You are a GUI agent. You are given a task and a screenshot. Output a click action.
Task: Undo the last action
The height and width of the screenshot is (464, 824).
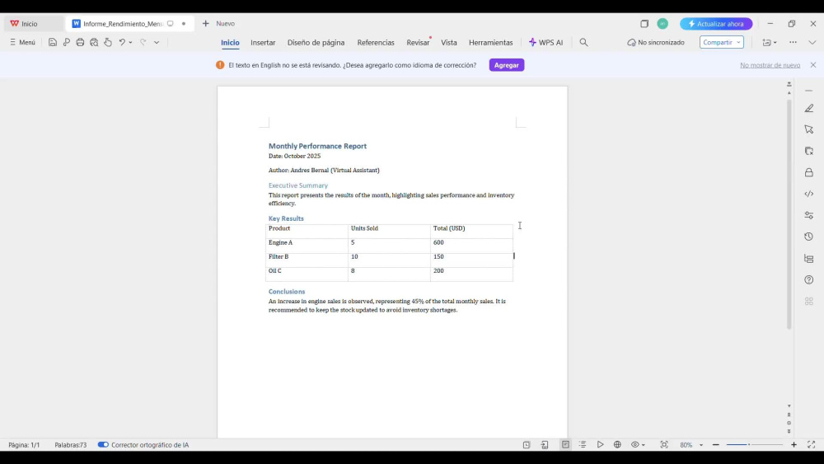point(122,43)
